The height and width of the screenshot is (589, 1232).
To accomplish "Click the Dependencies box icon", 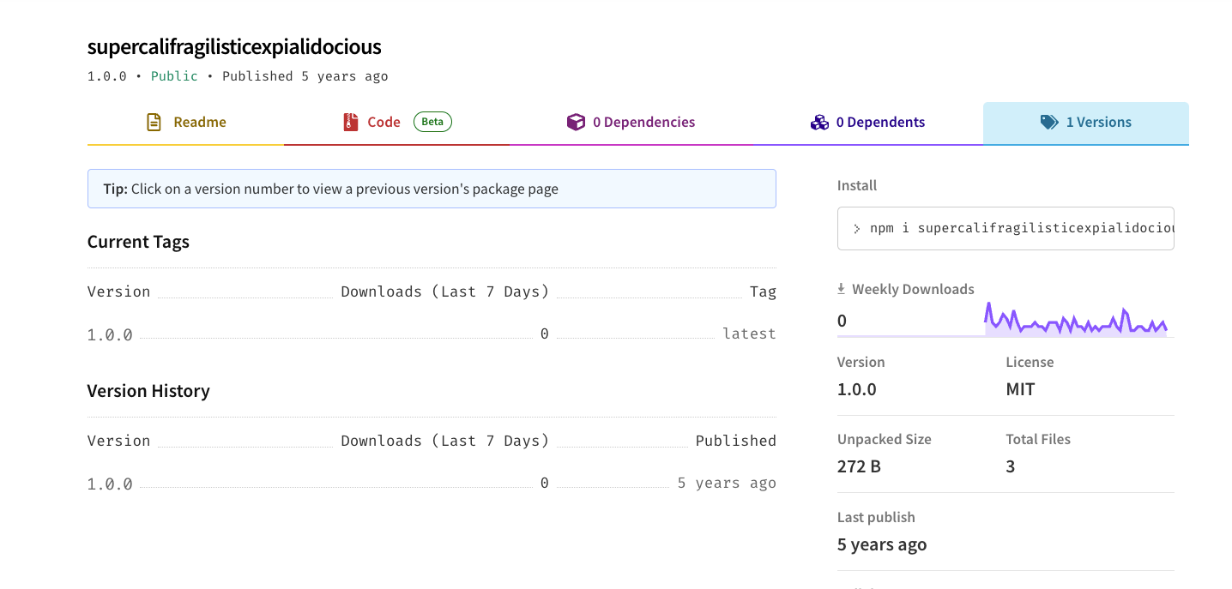I will [576, 123].
